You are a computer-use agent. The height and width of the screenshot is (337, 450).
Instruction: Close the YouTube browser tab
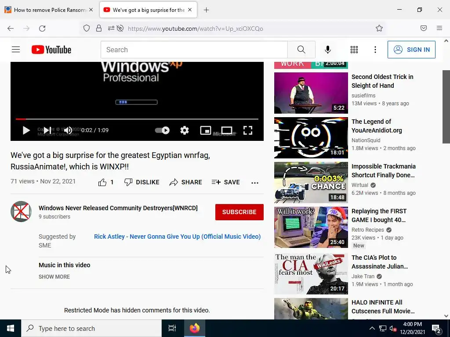click(190, 10)
